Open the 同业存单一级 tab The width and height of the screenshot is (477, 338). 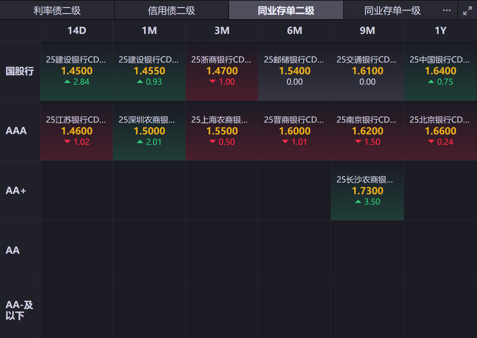coord(393,10)
